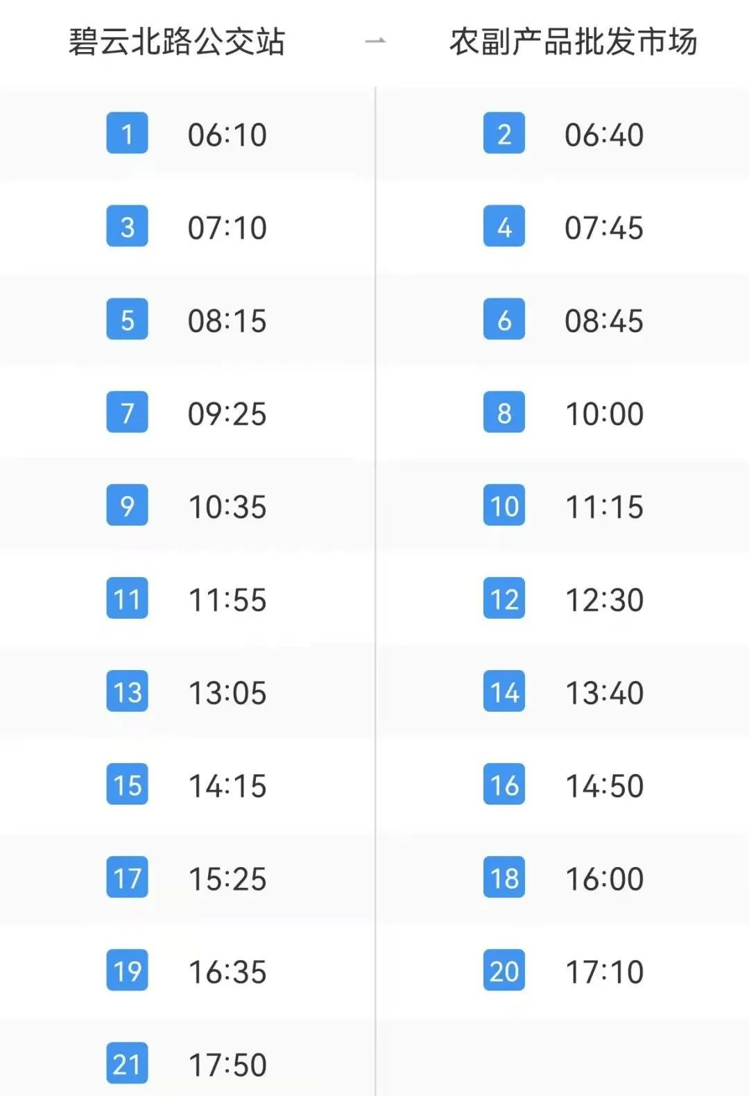The image size is (749, 1096).
Task: Select the 10:00 departure time
Action: click(604, 413)
